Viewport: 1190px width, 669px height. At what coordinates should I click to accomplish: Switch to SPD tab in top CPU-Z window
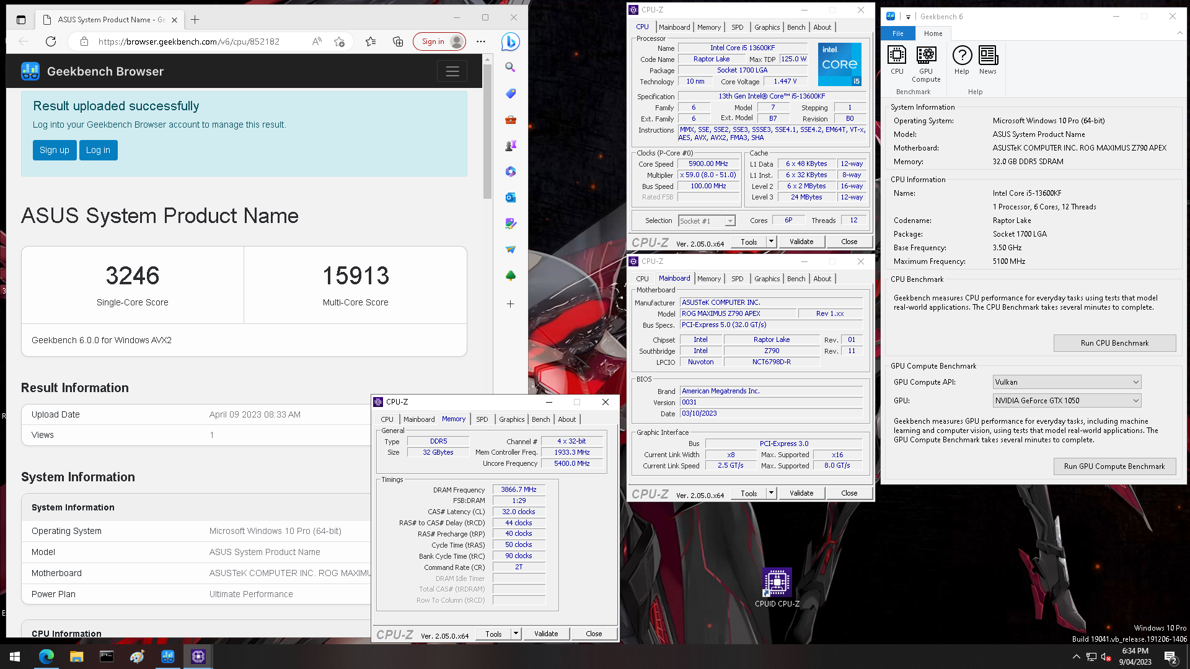coord(737,27)
